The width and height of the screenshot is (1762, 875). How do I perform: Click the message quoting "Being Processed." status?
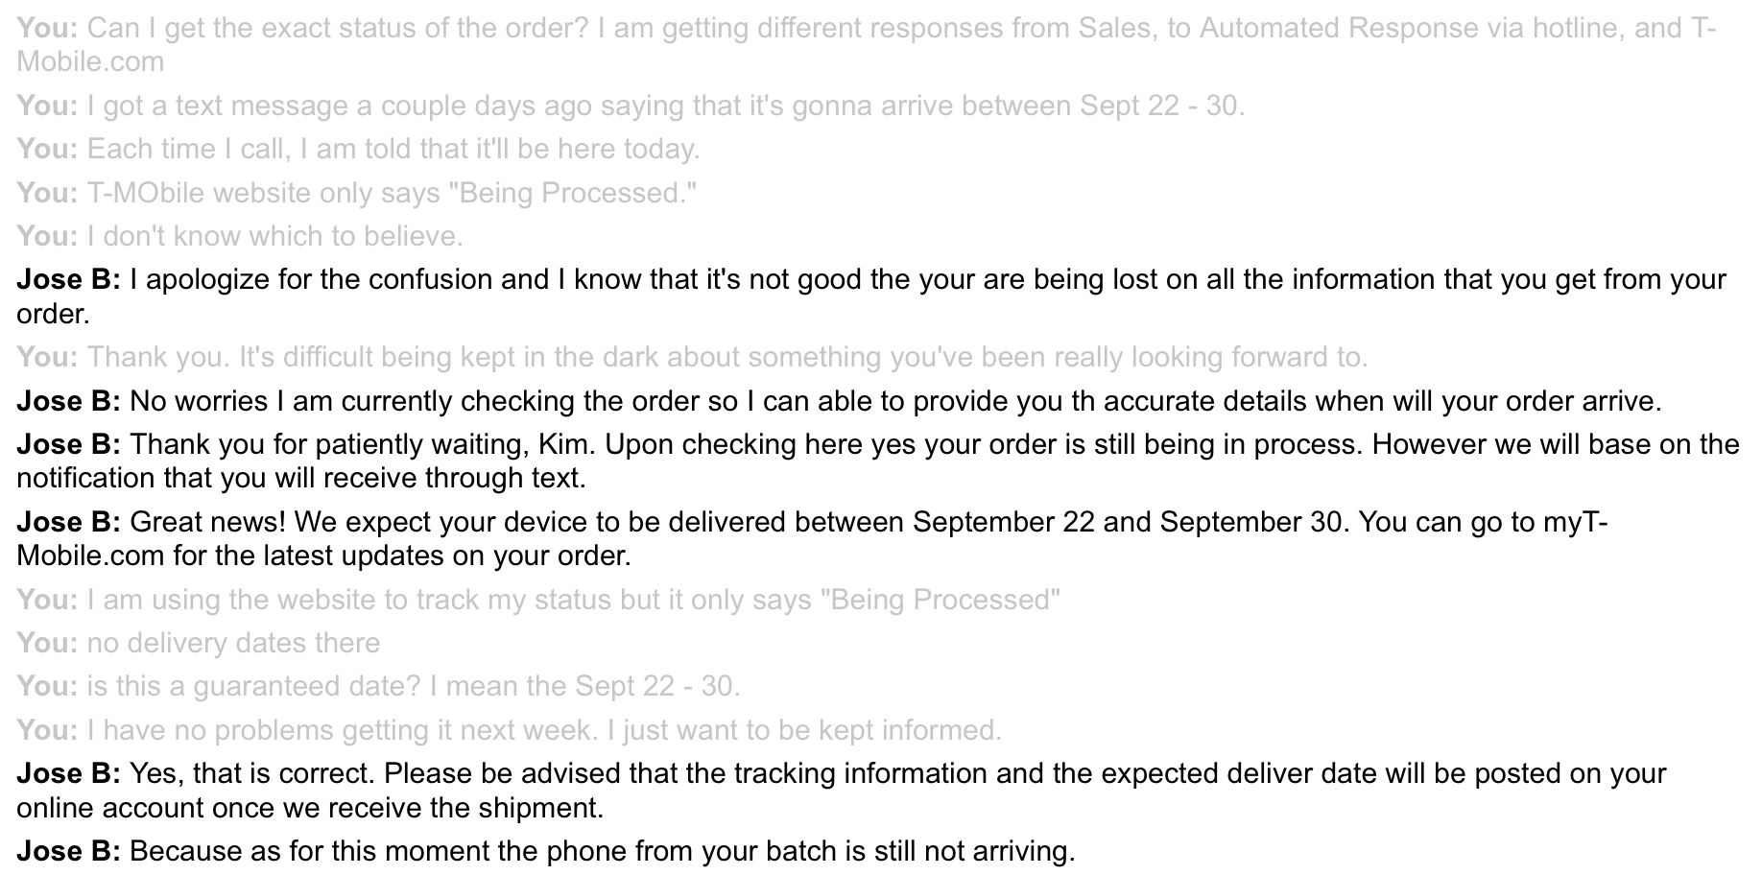click(356, 193)
